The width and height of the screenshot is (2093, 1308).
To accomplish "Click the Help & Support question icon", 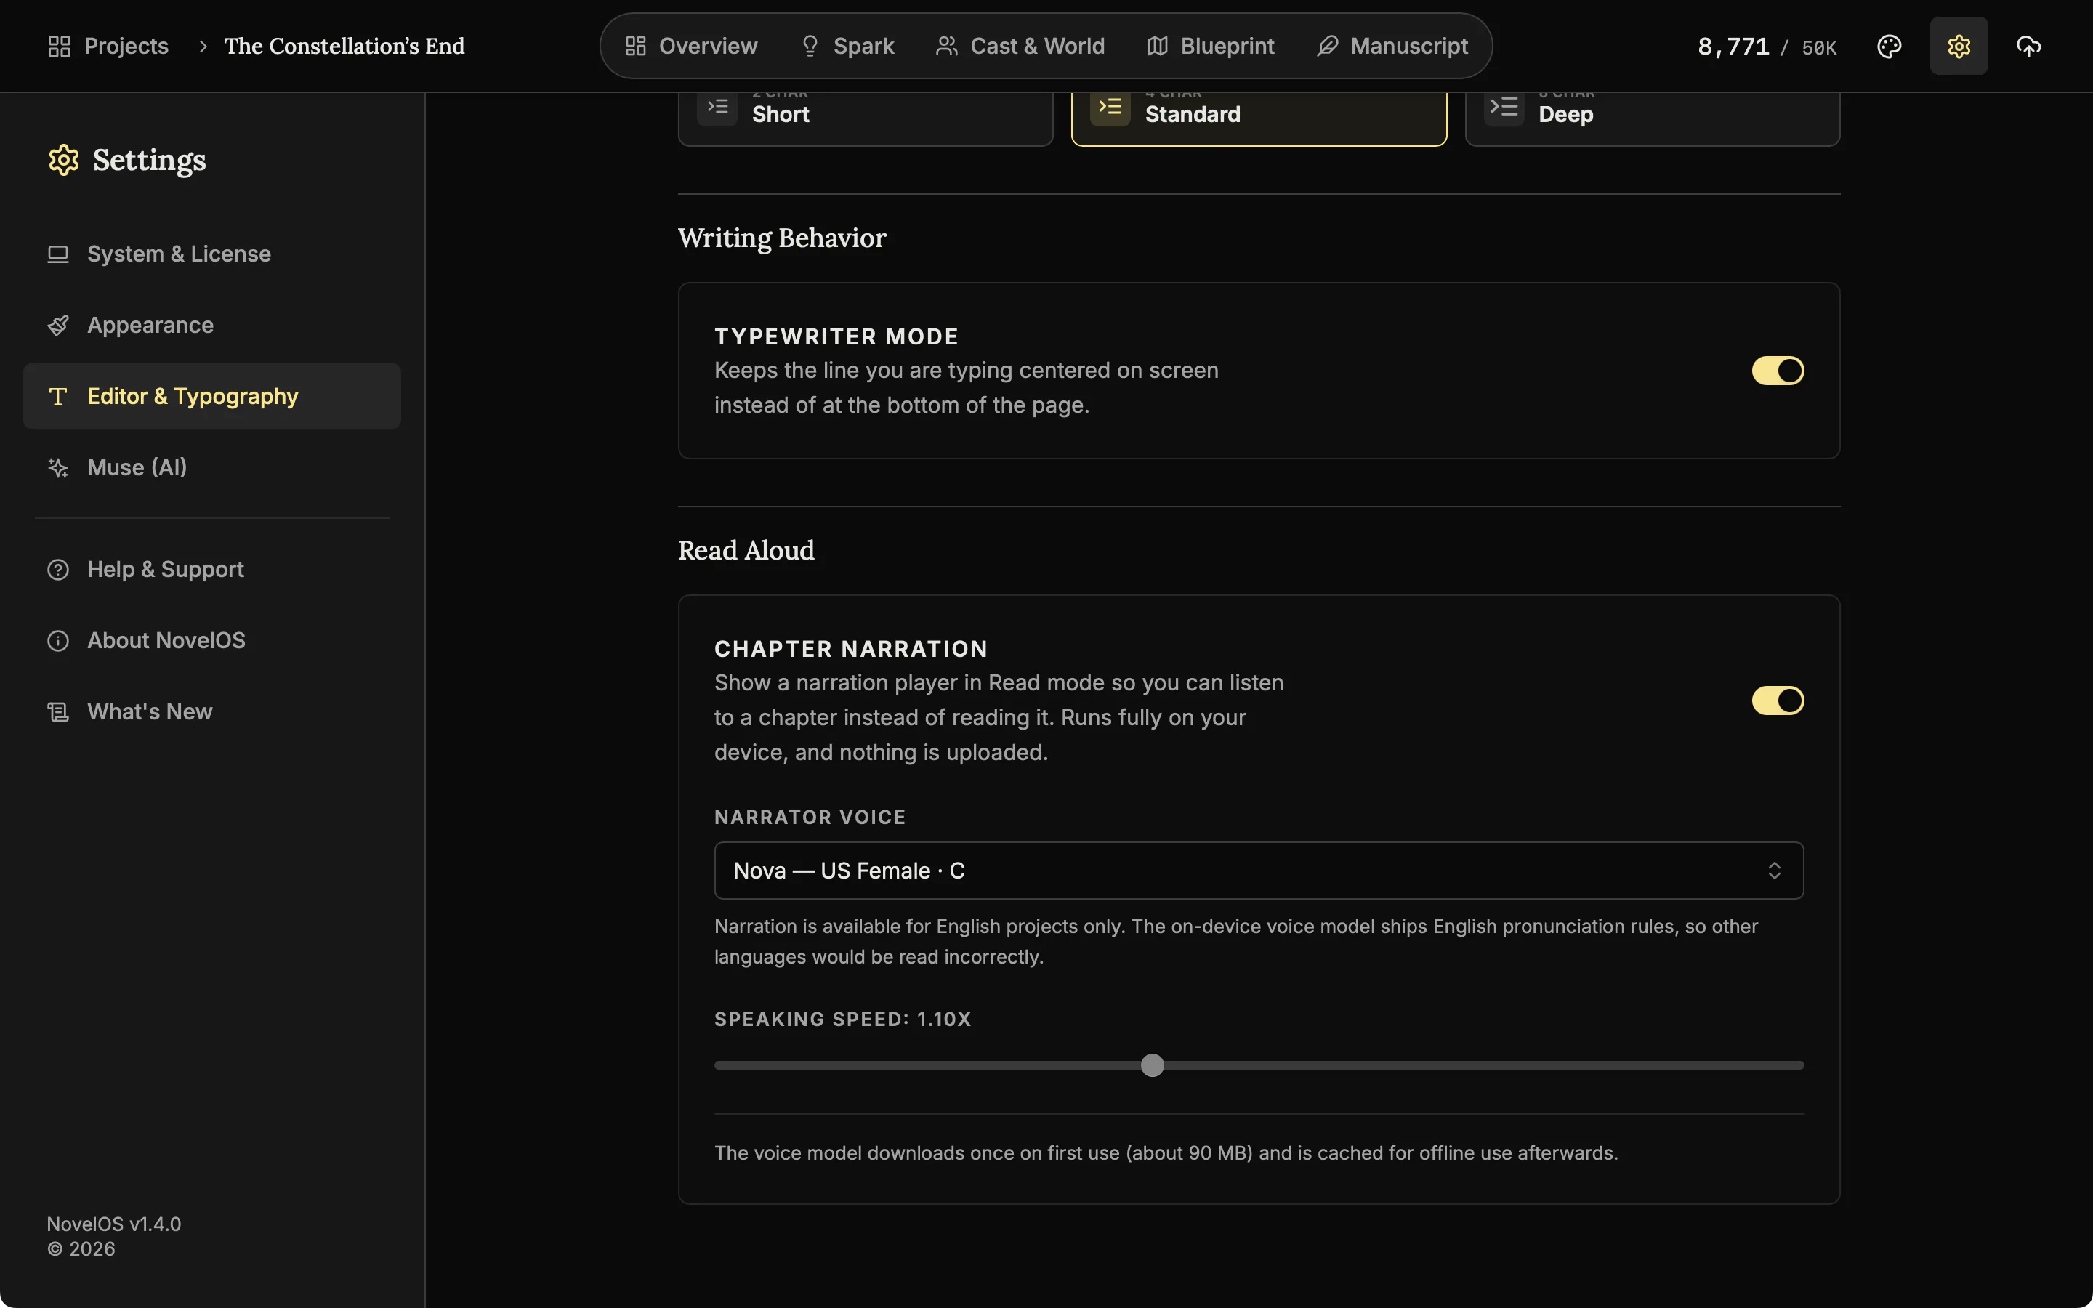I will (58, 569).
